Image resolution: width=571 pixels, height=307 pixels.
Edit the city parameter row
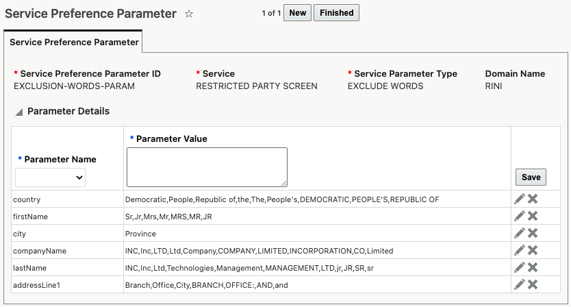pos(520,234)
